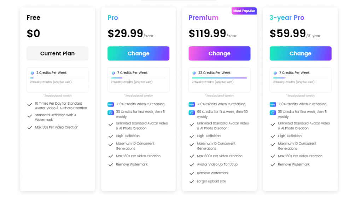Click the Premium plan title
Image resolution: width=362 pixels, height=199 pixels.
pos(203,18)
